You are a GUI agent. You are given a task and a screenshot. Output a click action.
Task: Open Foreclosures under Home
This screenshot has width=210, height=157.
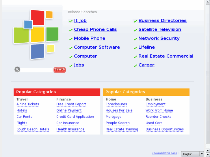pyautogui.click(x=116, y=104)
